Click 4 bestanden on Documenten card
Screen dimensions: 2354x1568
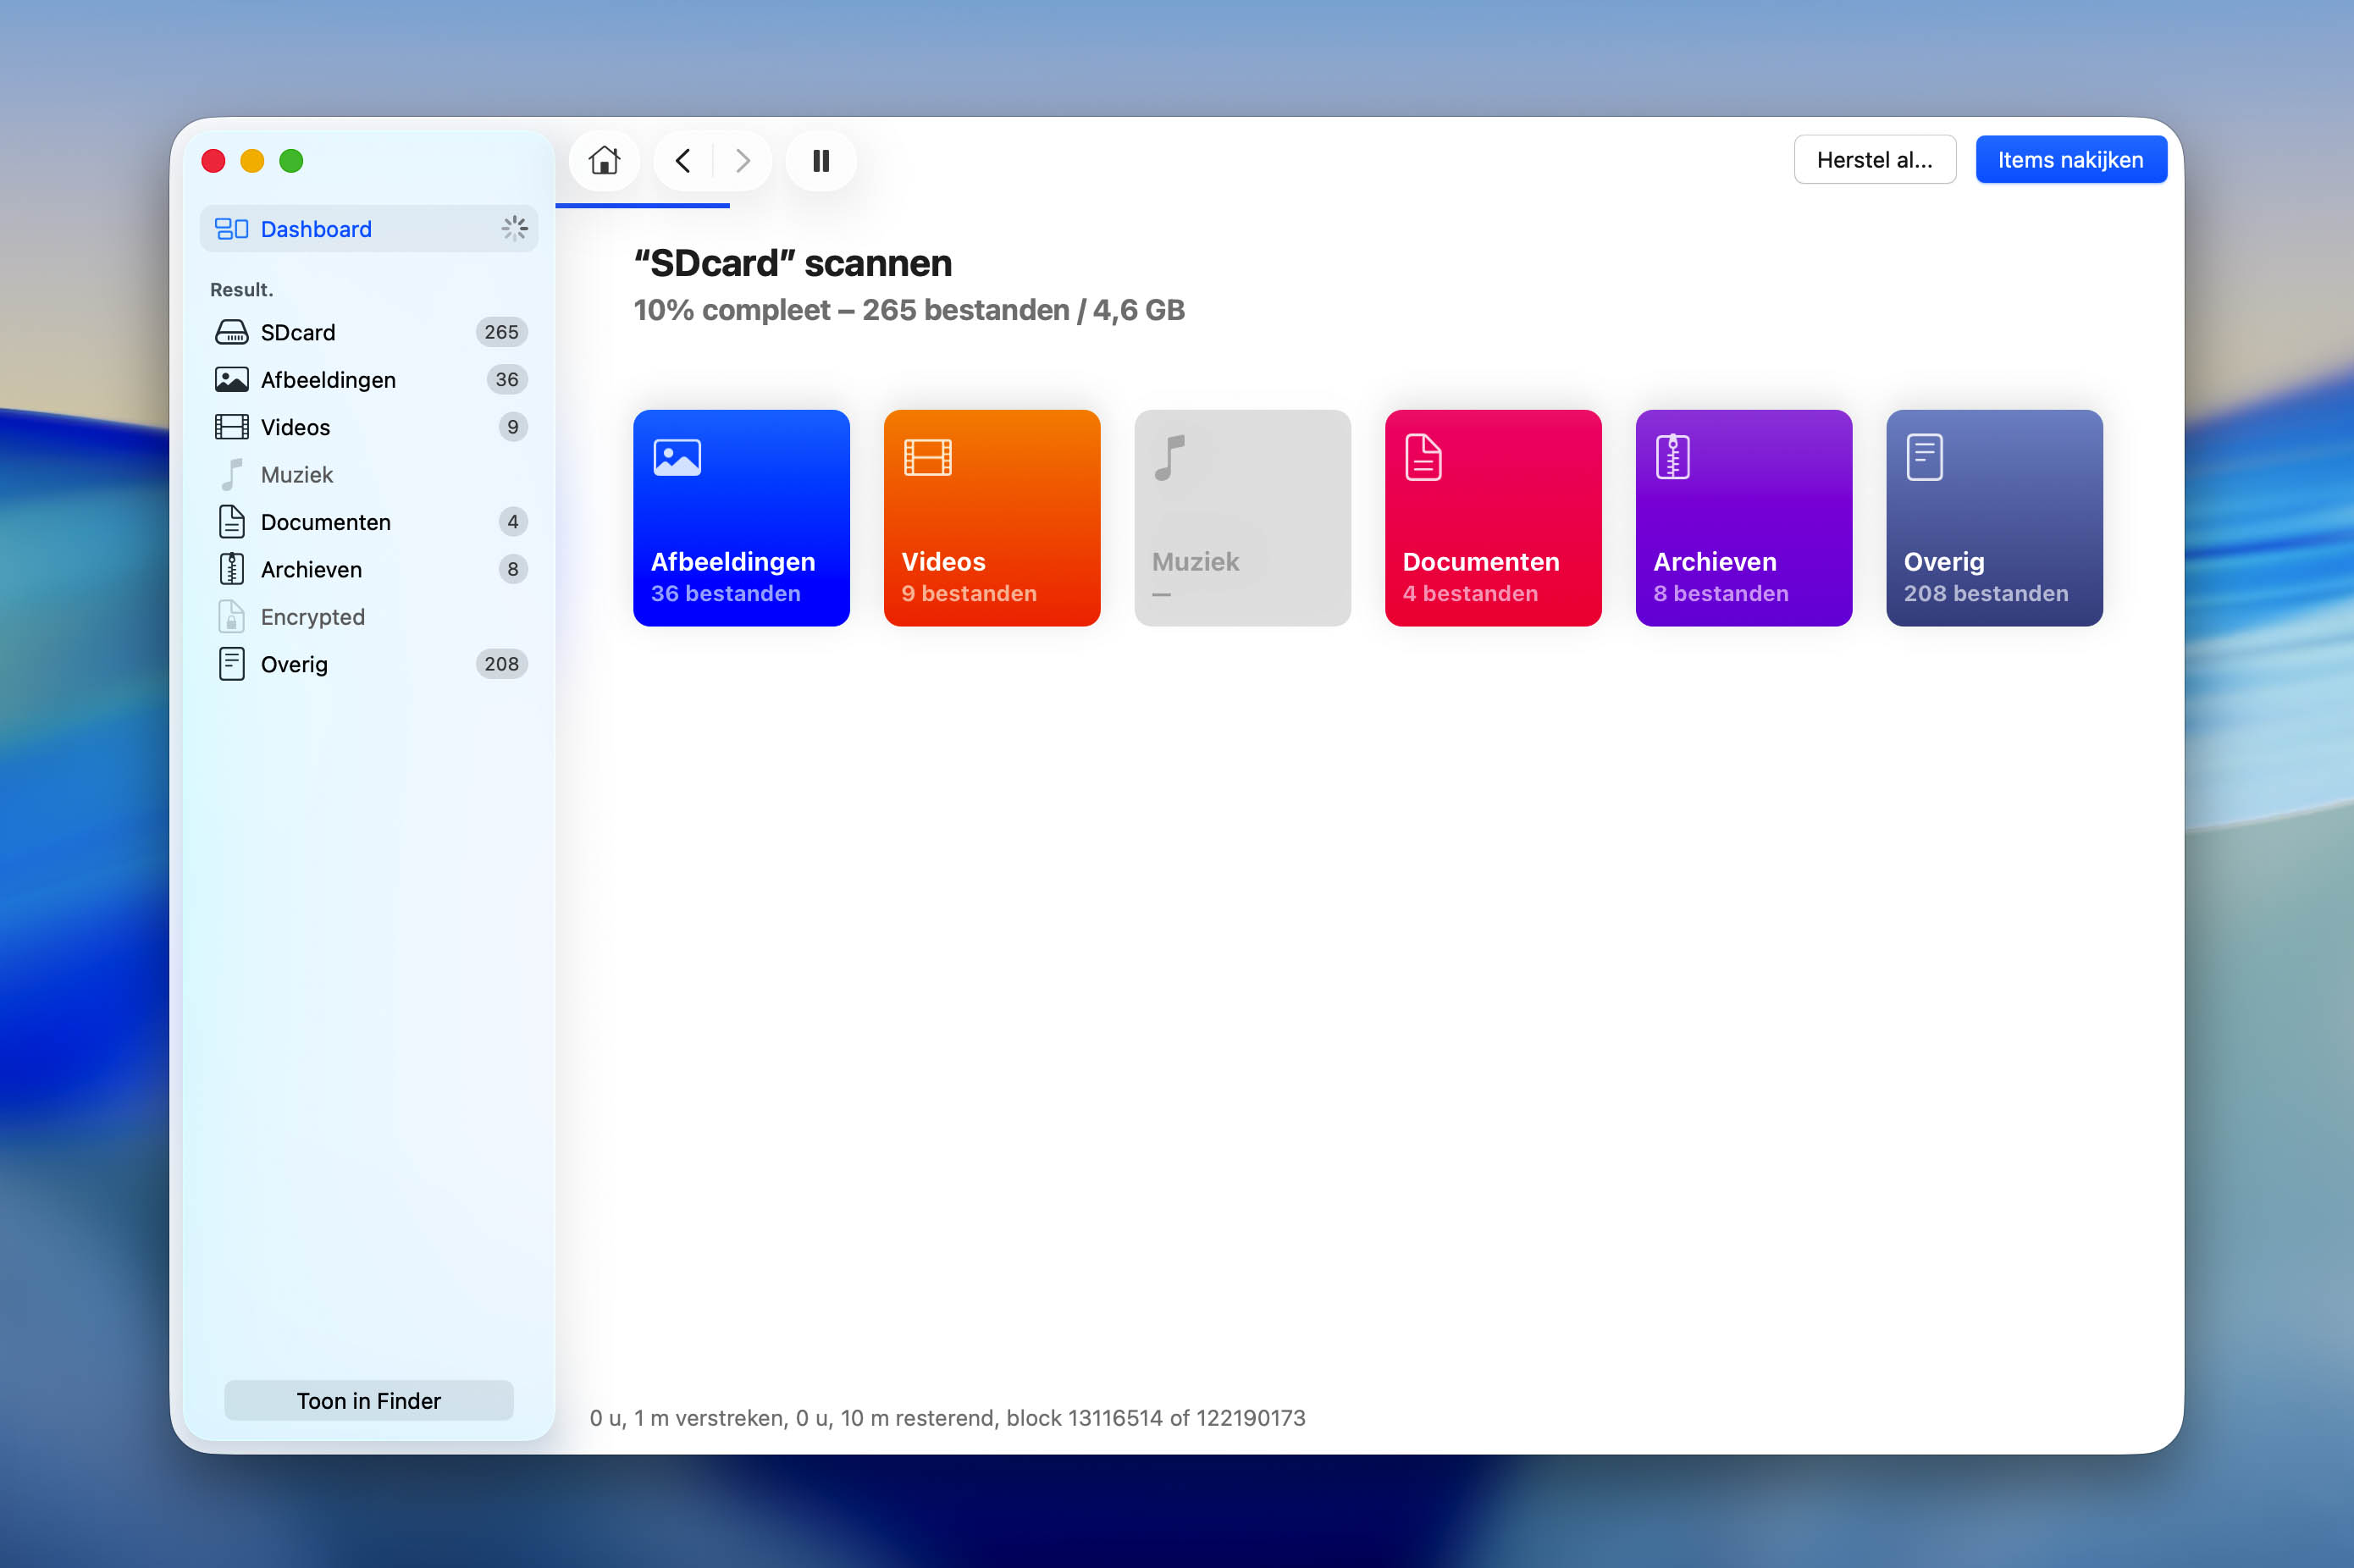[1470, 594]
